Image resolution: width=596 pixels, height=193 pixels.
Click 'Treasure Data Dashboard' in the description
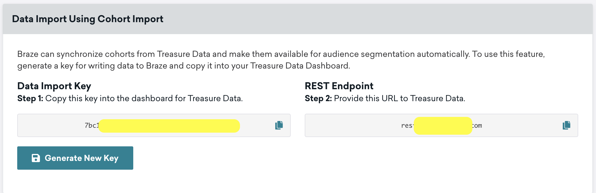pyautogui.click(x=299, y=66)
